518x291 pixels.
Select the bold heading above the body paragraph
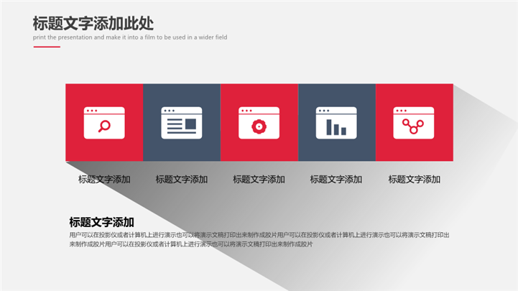(x=101, y=222)
